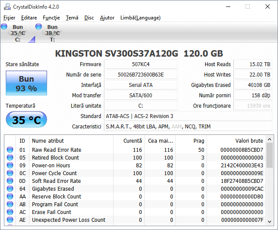
Task: Select the blue status orb for drive T:
Action: pyautogui.click(x=39, y=26)
